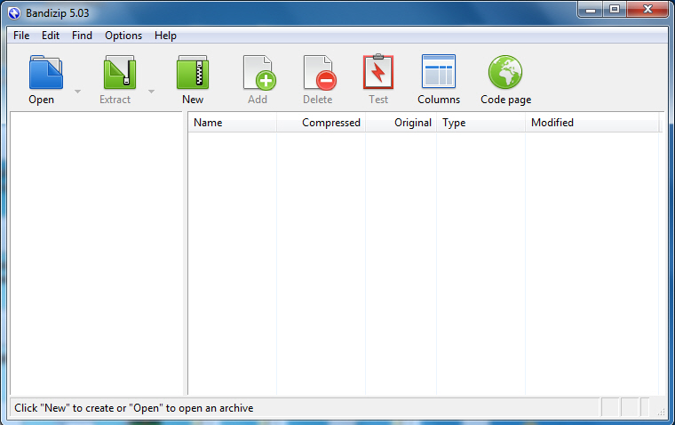
Task: Open the Options menu
Action: coord(123,36)
